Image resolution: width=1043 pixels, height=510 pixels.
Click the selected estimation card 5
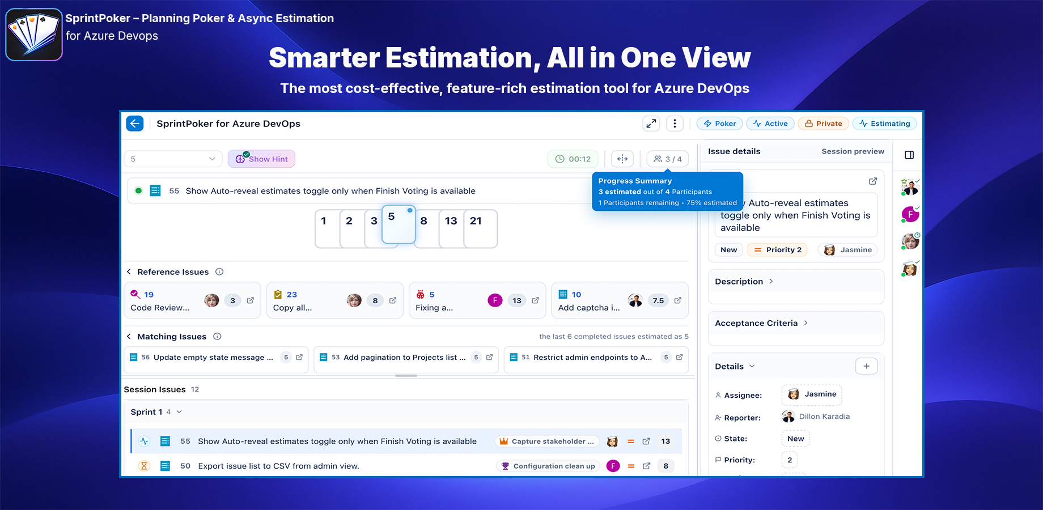point(398,224)
